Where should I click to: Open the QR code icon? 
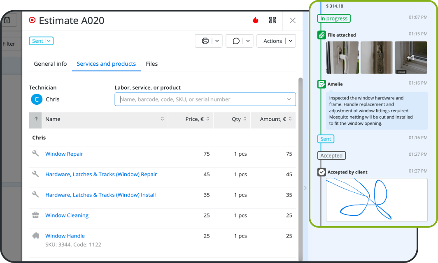[x=273, y=20]
